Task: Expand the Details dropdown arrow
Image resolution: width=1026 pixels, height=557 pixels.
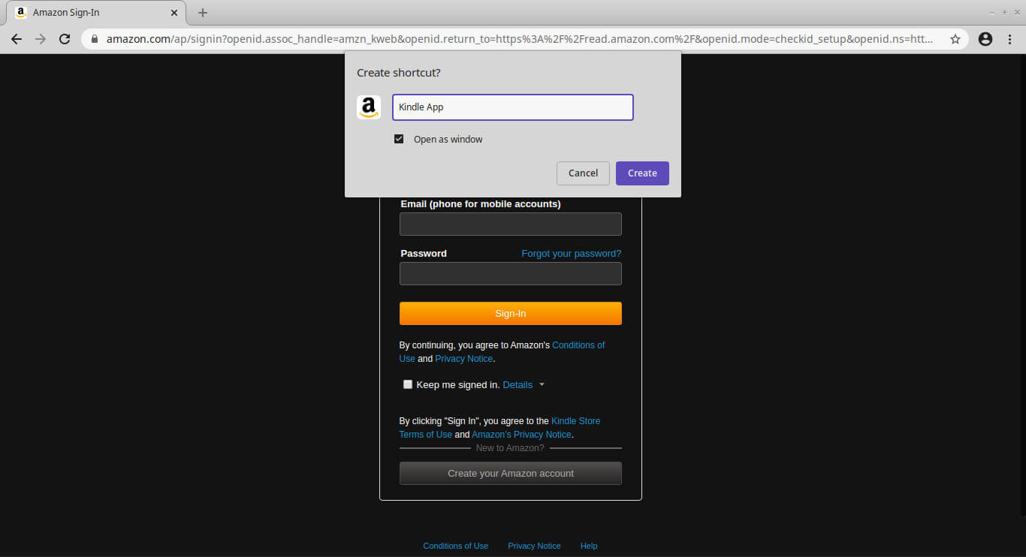Action: click(x=542, y=384)
